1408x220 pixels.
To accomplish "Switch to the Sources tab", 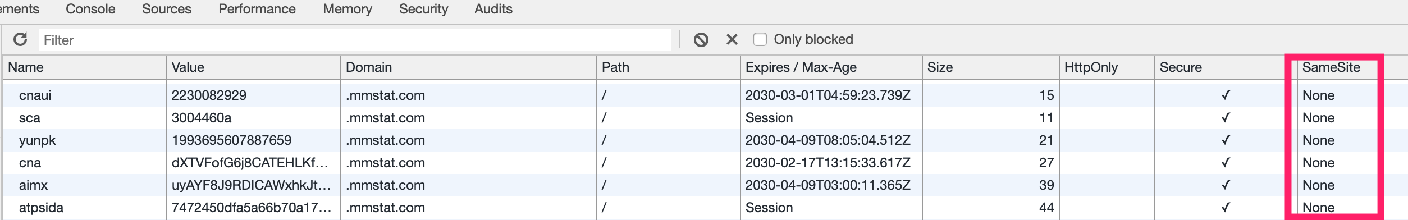I will click(167, 9).
